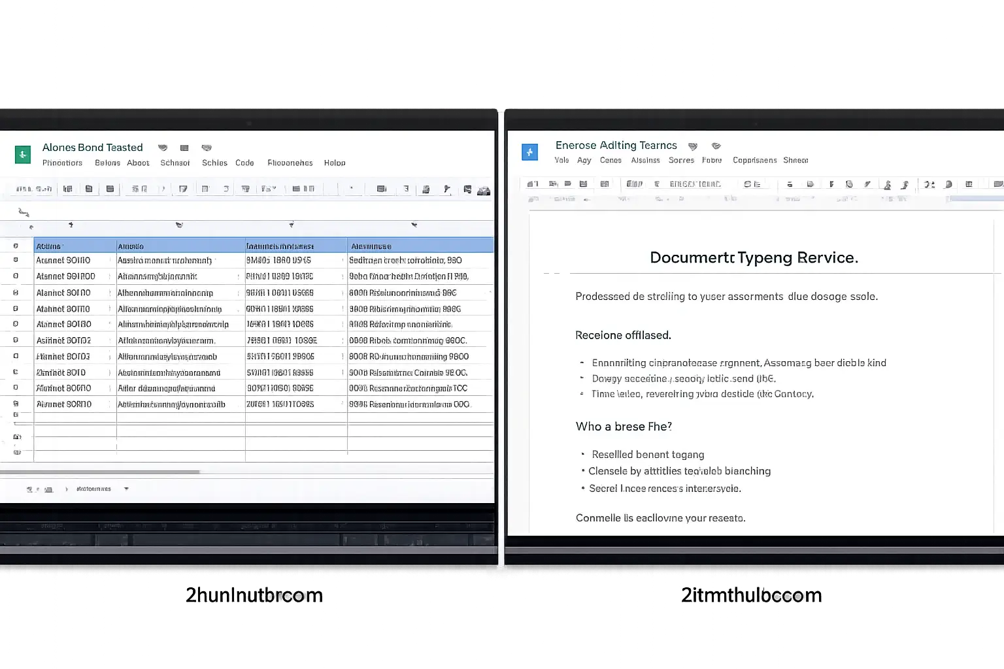Tick the checkbox for row 'Atannet 90IR00'
Image resolution: width=1004 pixels, height=669 pixels.
pos(16,276)
